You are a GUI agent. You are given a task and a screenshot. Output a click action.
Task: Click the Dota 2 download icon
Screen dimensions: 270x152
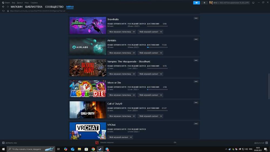pyautogui.click(x=97, y=143)
